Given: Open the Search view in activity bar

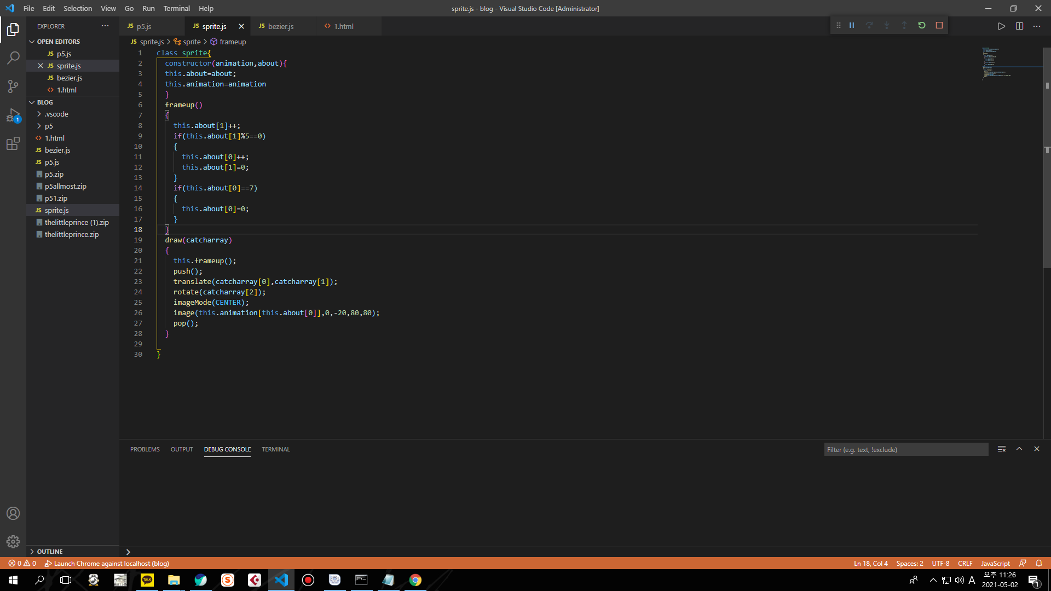Looking at the screenshot, I should [13, 57].
